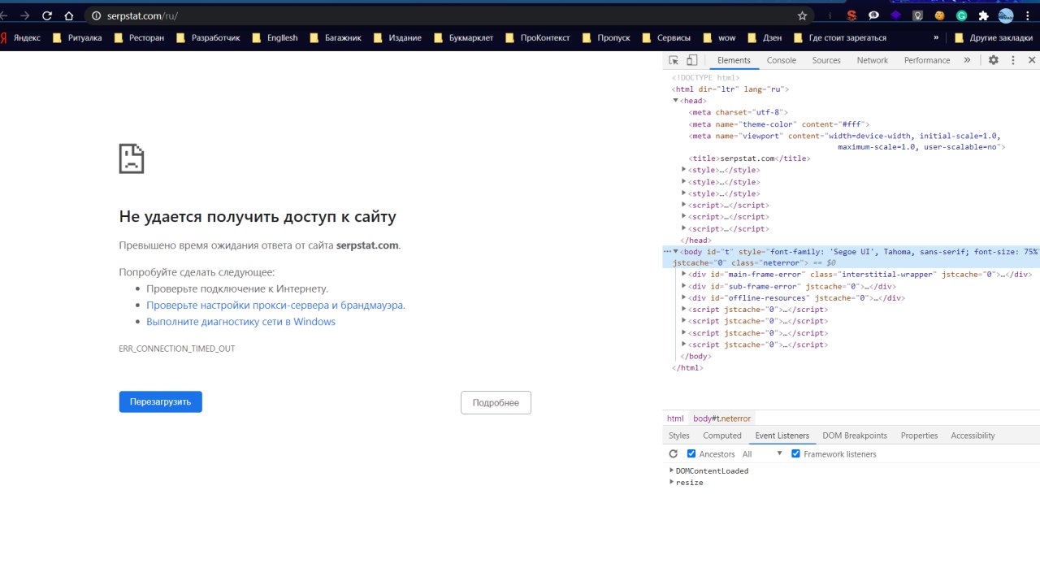The height and width of the screenshot is (568, 1040).
Task: Open the Properties pane tab
Action: [x=919, y=436]
